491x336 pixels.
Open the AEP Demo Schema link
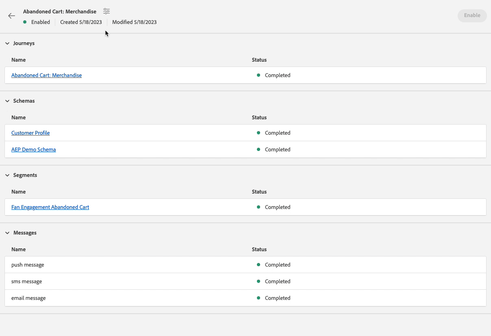pyautogui.click(x=33, y=150)
